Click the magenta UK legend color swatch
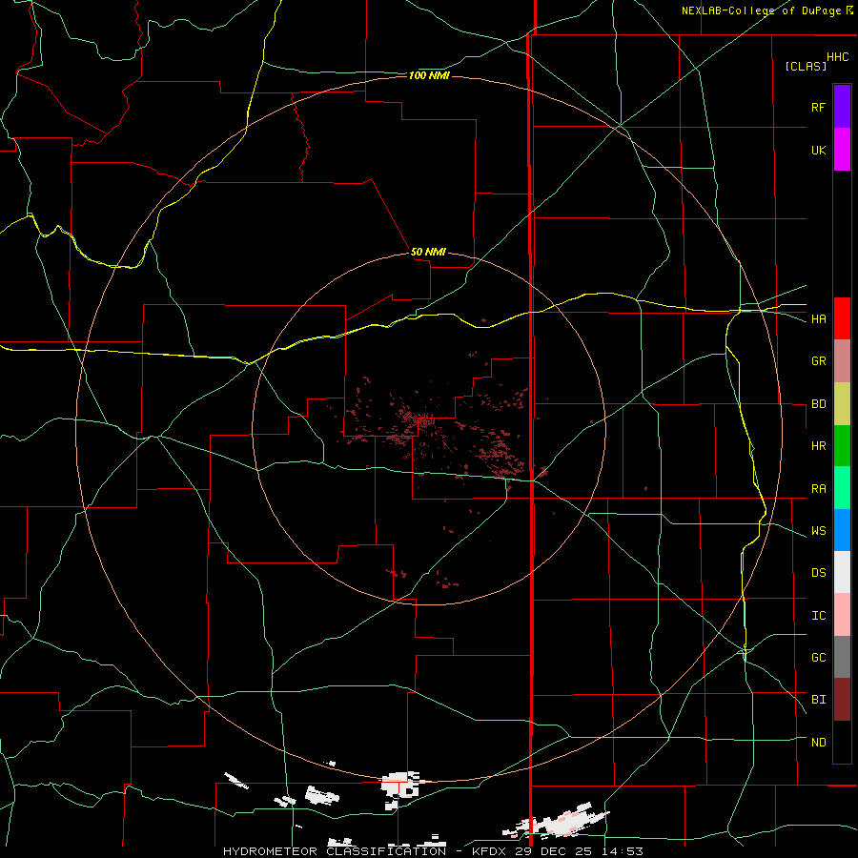This screenshot has width=858, height=858. (842, 150)
